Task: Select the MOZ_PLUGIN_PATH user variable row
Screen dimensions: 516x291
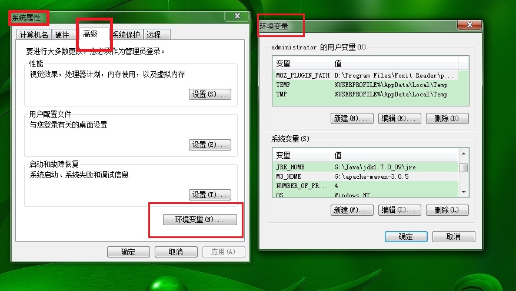Action: [365, 75]
